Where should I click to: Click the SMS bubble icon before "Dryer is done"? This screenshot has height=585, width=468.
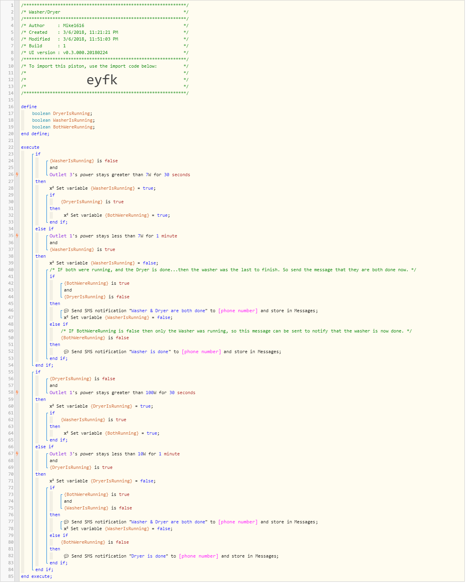(x=66, y=556)
